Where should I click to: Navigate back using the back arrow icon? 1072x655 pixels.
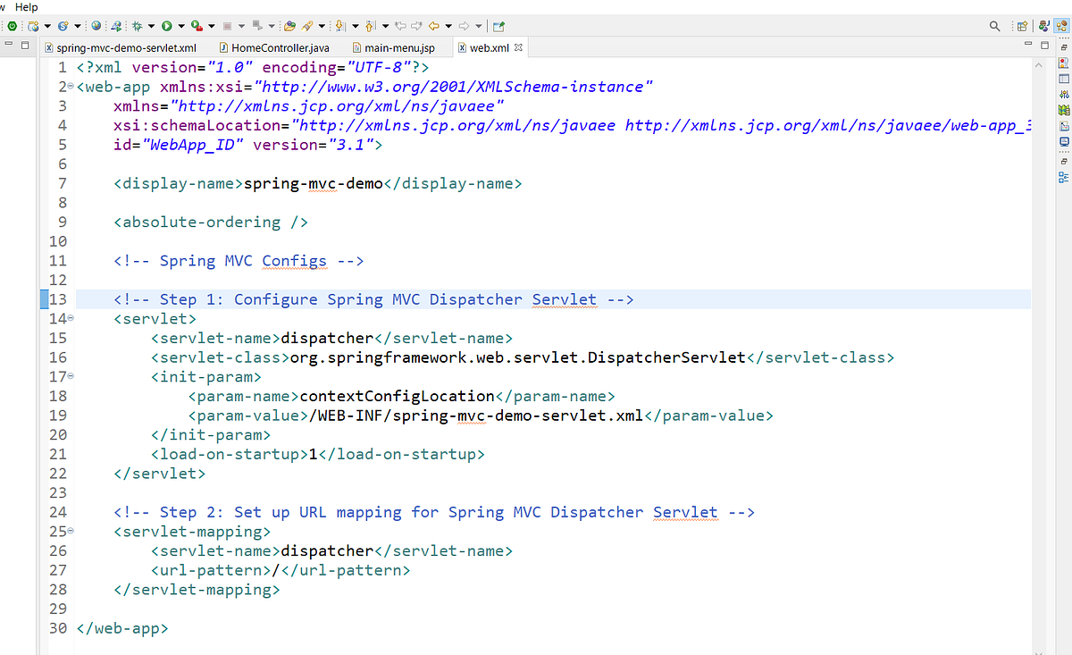tap(432, 26)
